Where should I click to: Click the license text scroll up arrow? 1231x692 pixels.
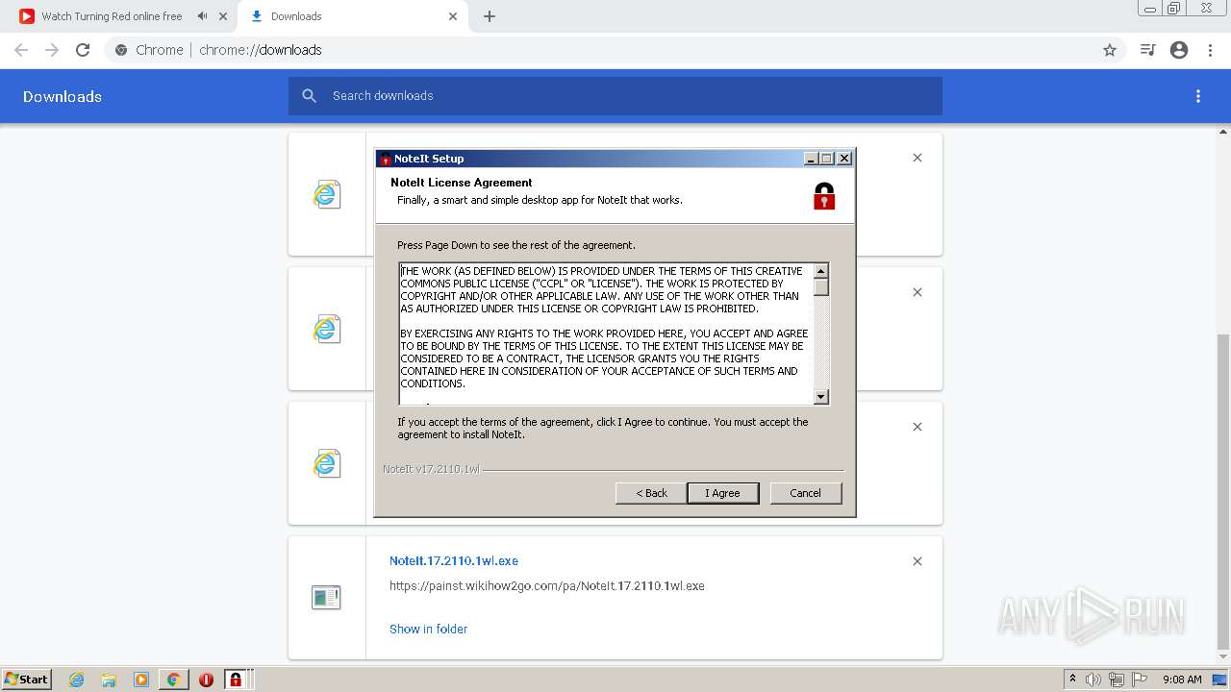click(x=821, y=271)
